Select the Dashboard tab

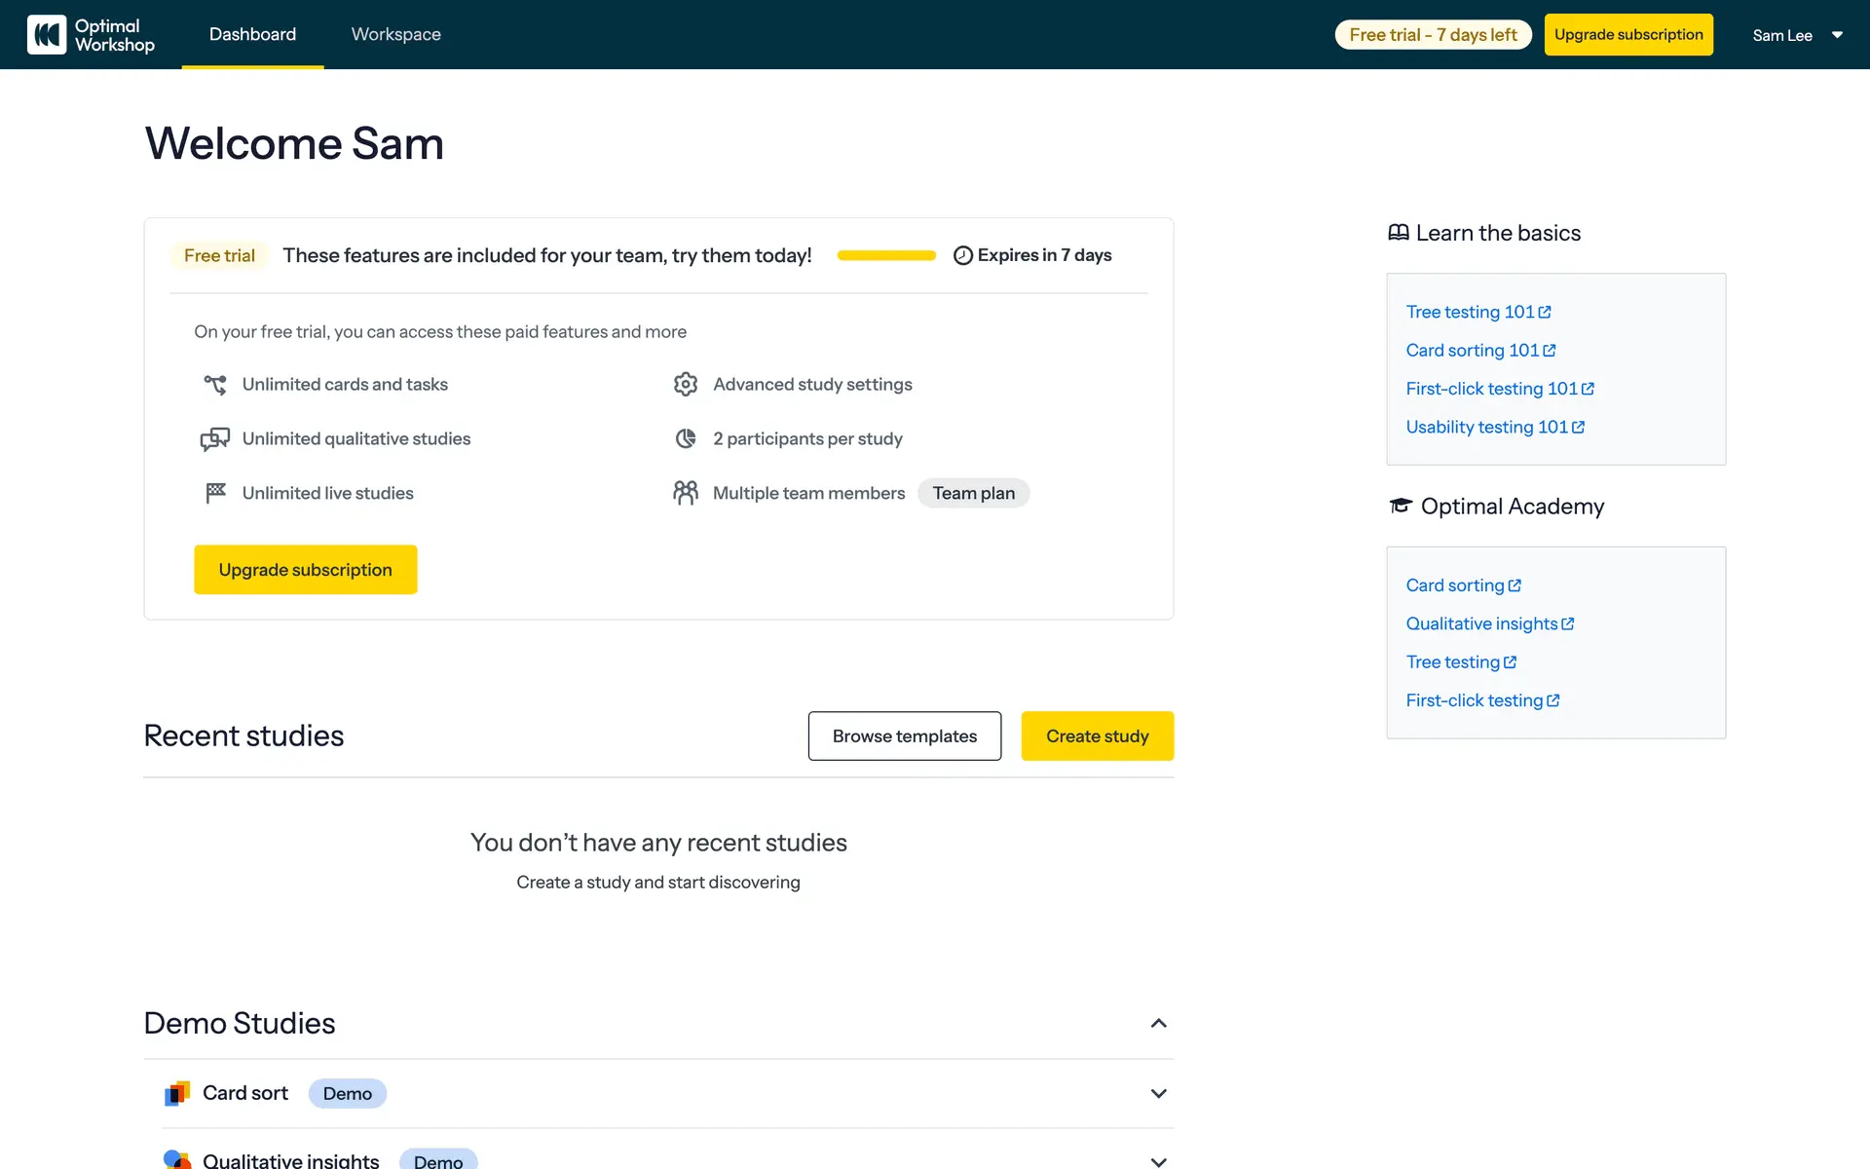[252, 35]
